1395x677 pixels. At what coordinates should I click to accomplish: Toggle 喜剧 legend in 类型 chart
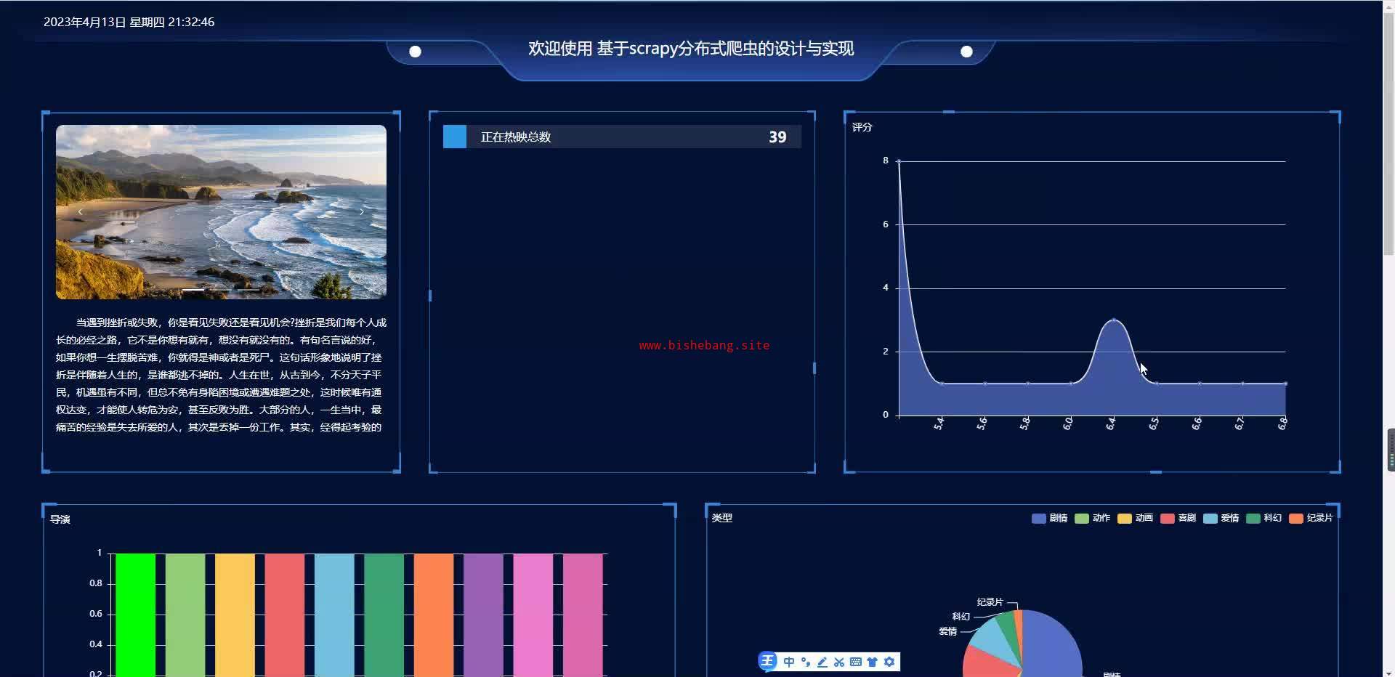click(1178, 518)
